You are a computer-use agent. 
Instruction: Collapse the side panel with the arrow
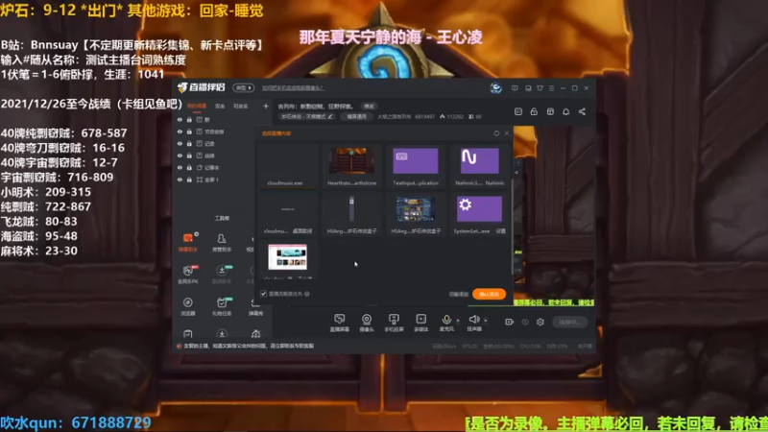[x=516, y=173]
